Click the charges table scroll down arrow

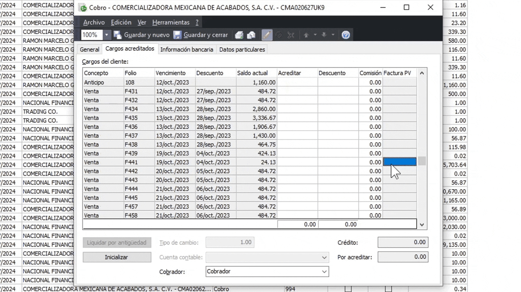tap(422, 224)
